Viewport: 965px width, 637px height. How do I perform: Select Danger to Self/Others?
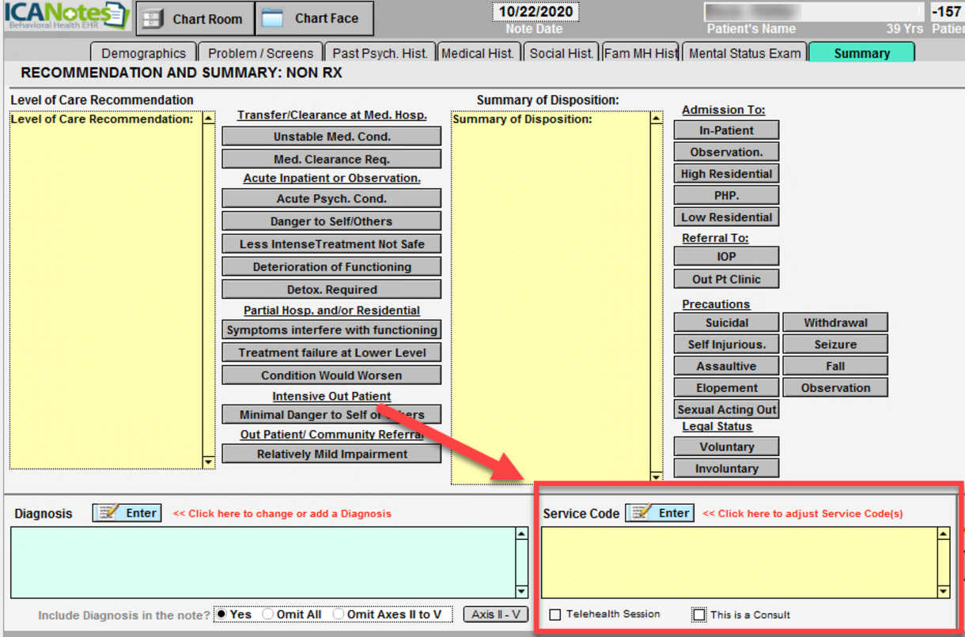click(x=331, y=221)
